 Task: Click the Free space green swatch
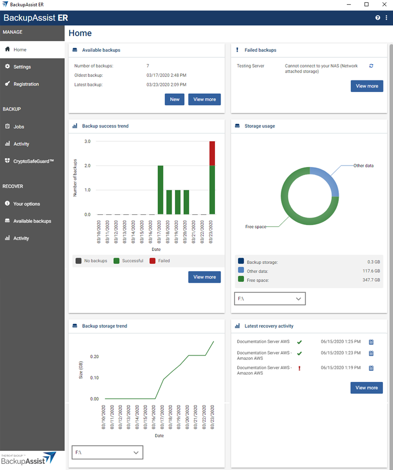(241, 279)
